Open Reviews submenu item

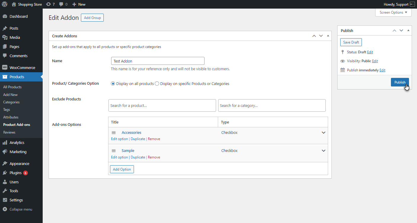(x=9, y=132)
